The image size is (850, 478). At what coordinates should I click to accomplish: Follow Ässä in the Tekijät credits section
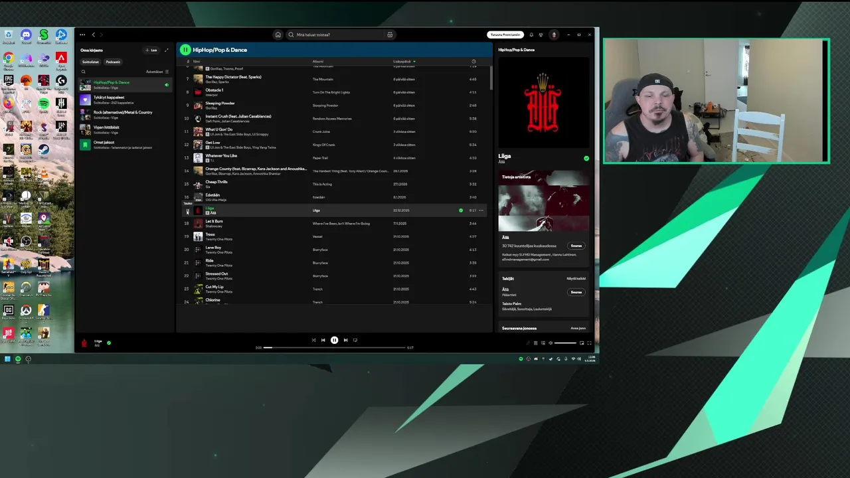pos(576,292)
